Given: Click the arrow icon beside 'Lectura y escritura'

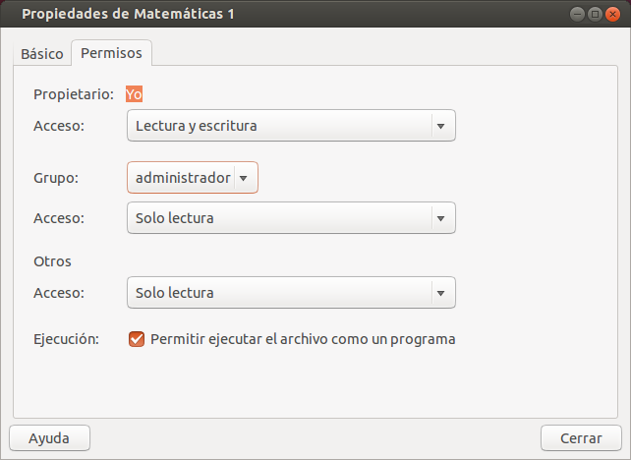Looking at the screenshot, I should click(440, 126).
